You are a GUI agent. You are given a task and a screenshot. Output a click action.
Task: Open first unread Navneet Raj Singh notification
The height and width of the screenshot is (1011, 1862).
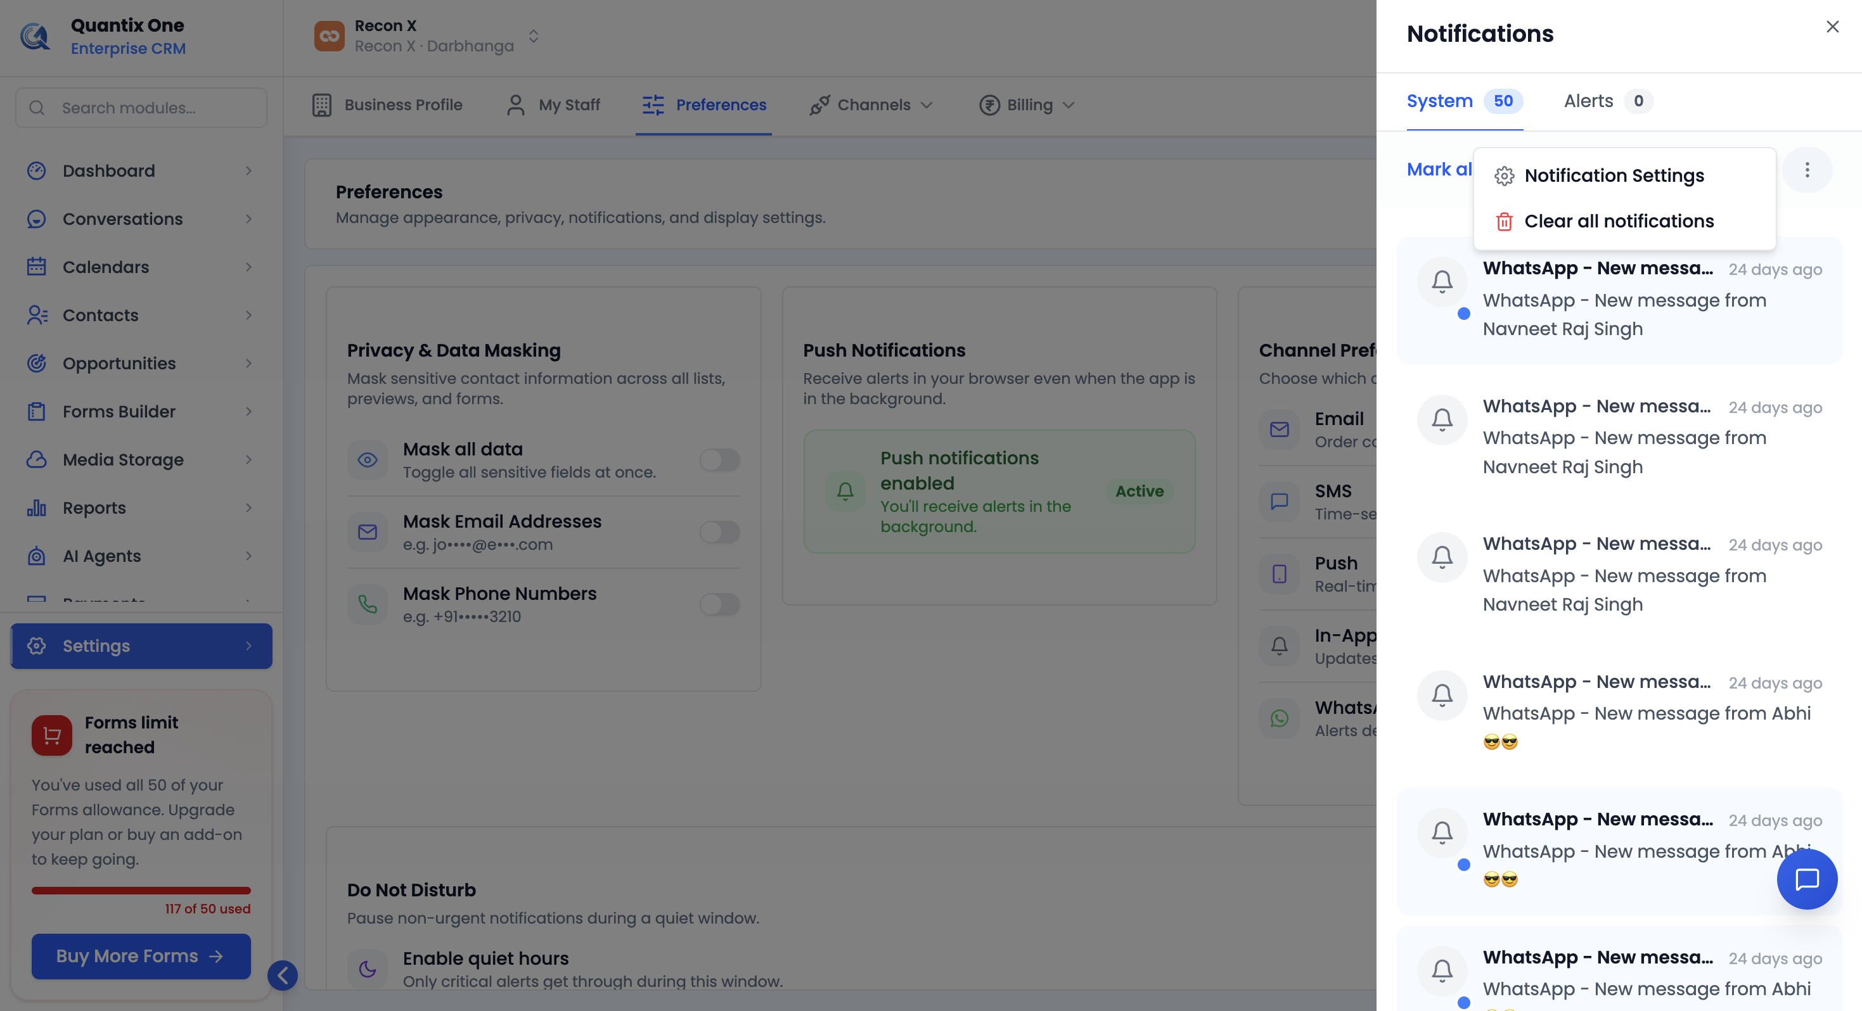(1619, 299)
